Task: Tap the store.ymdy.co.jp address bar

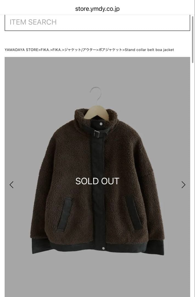Action: coord(97,9)
